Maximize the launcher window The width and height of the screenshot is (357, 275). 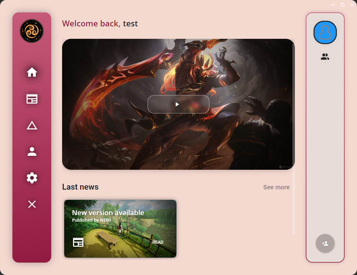(342, 5)
